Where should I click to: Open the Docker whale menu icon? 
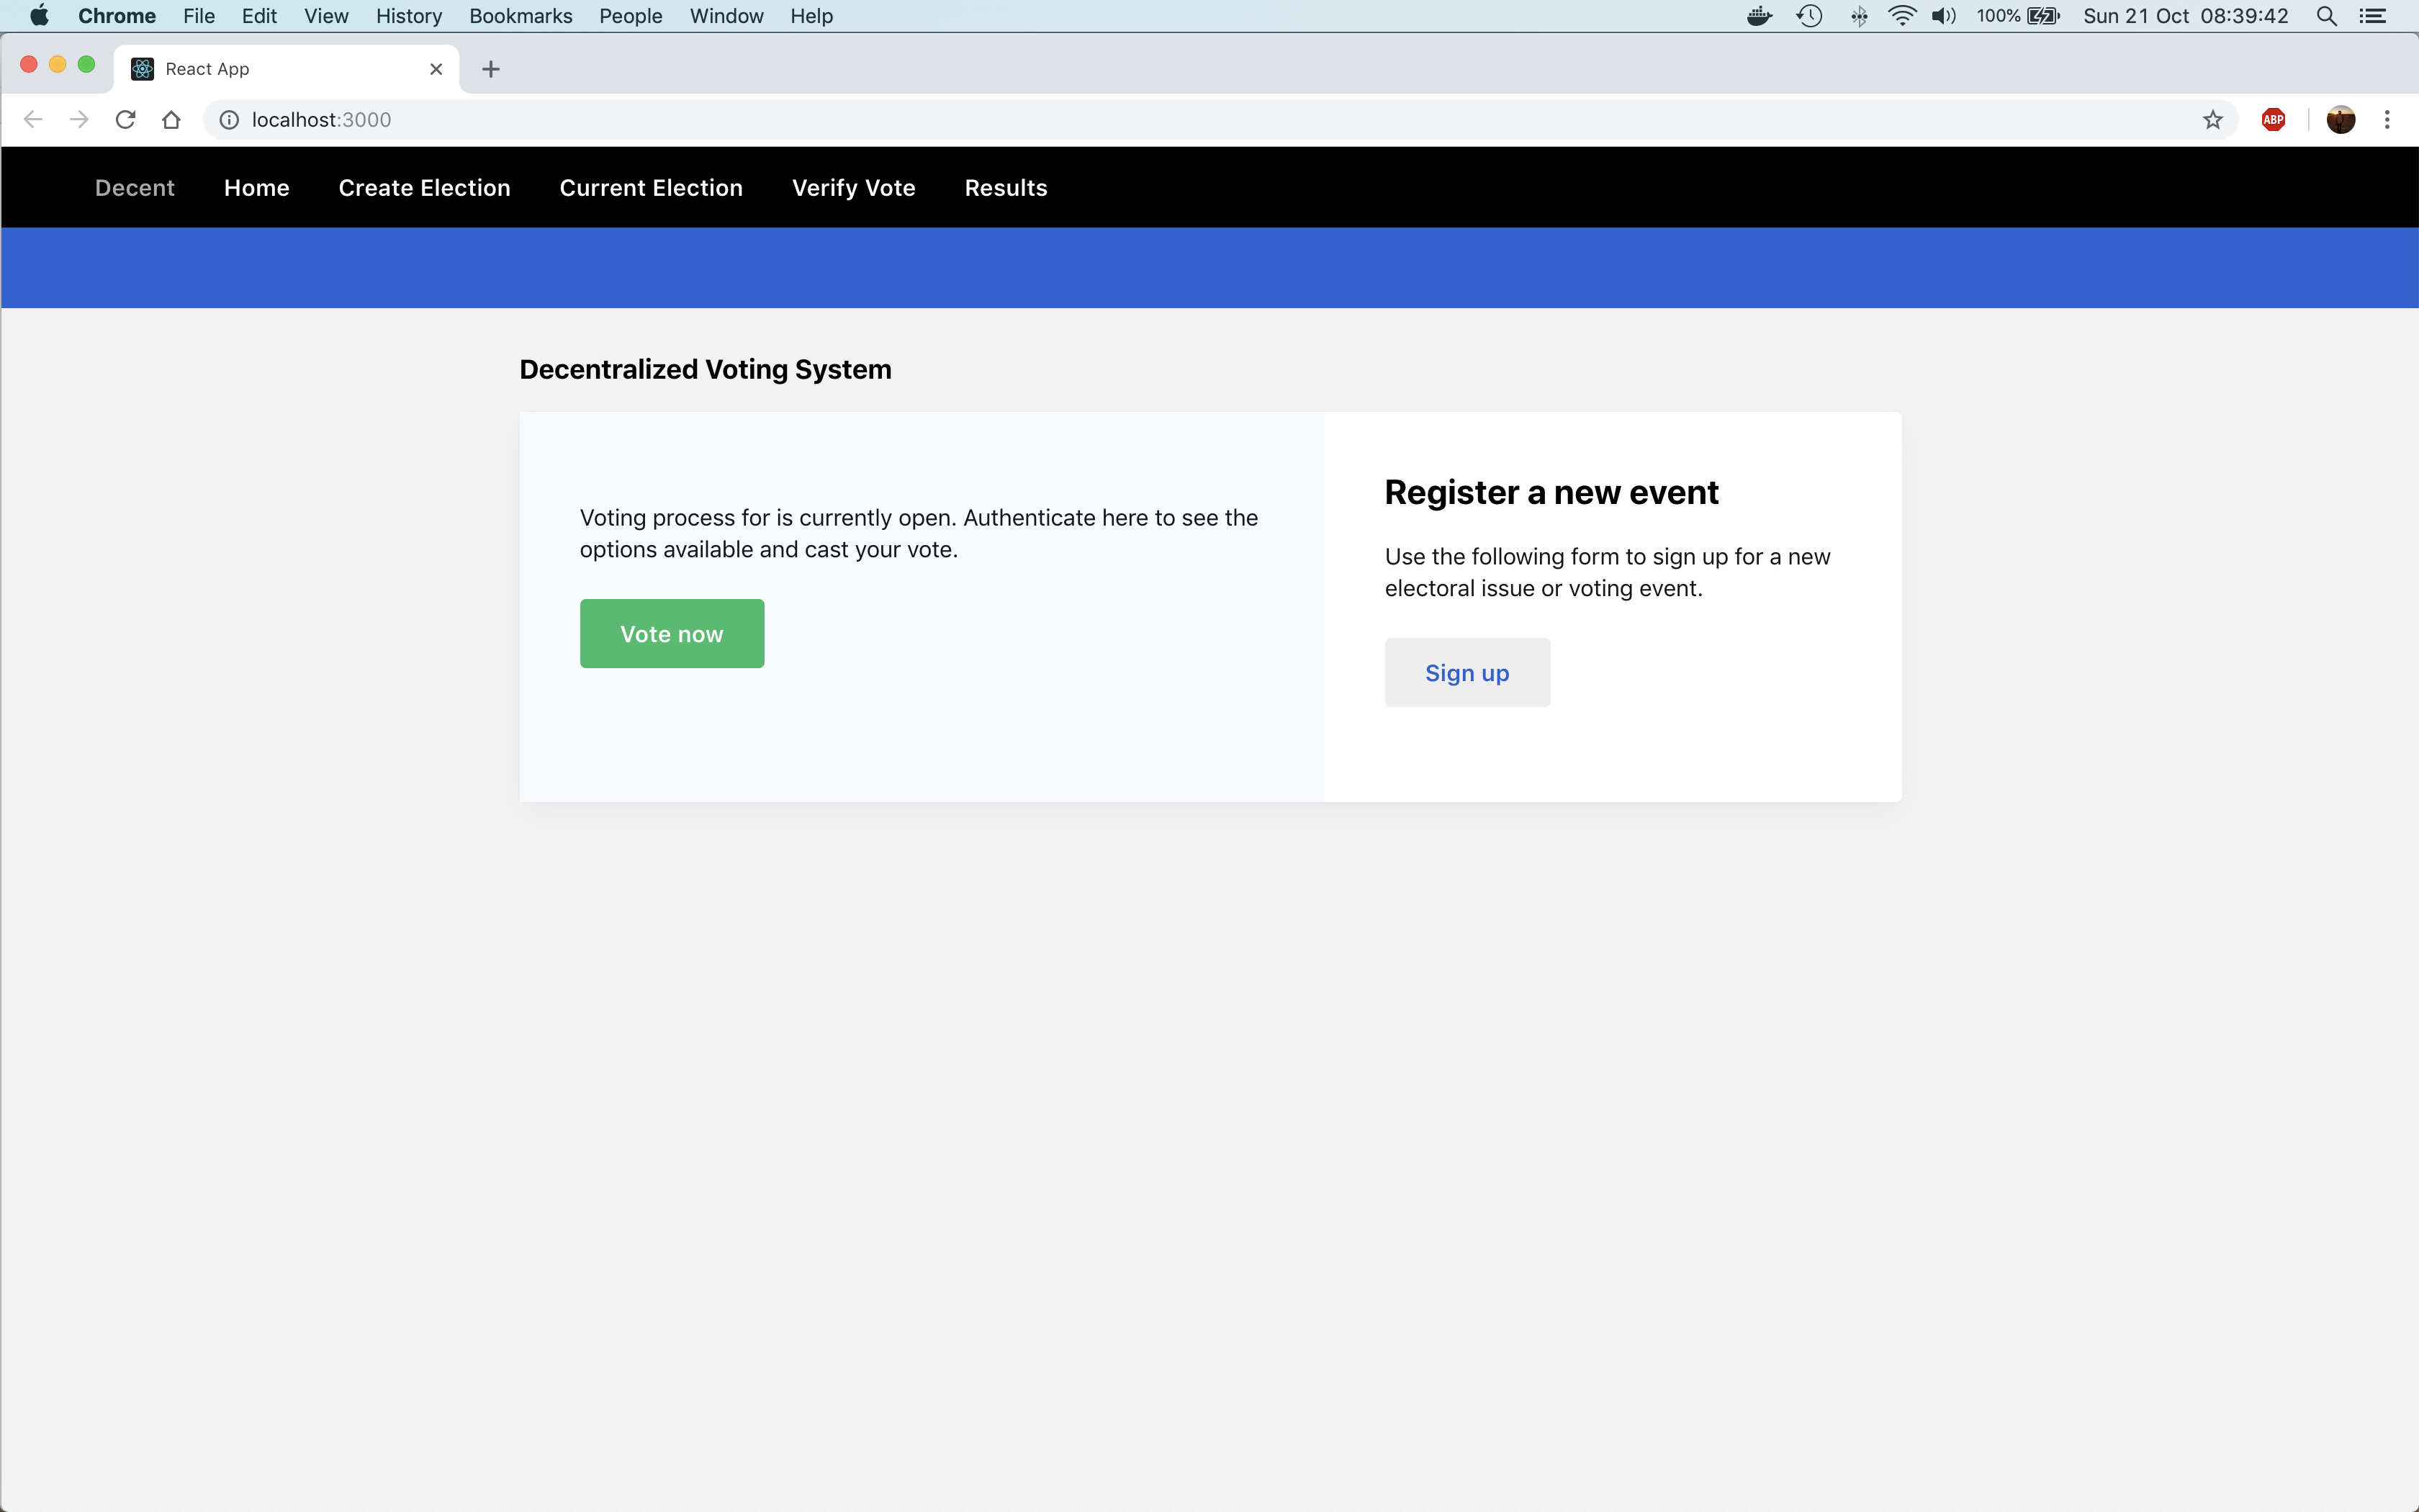pos(1760,16)
